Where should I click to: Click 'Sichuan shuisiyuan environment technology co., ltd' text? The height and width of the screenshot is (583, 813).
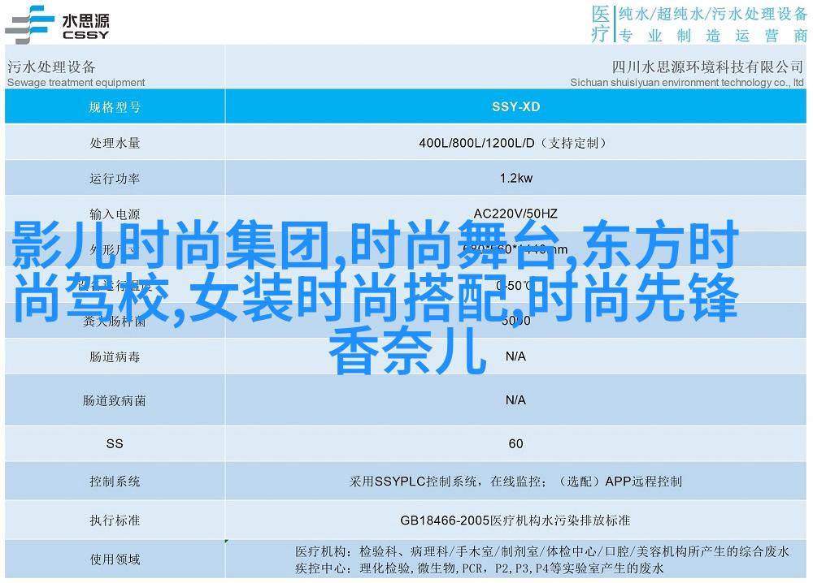687,82
